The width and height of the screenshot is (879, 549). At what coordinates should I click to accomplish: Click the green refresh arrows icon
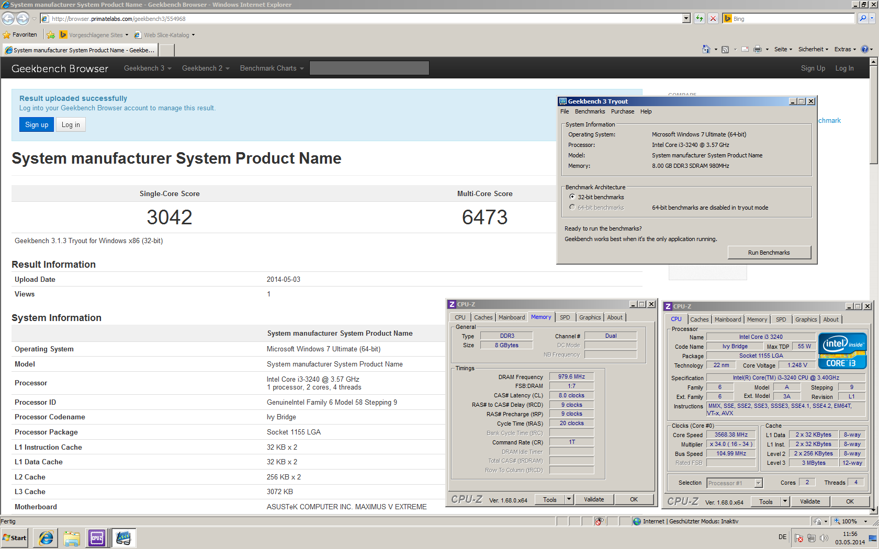[700, 18]
